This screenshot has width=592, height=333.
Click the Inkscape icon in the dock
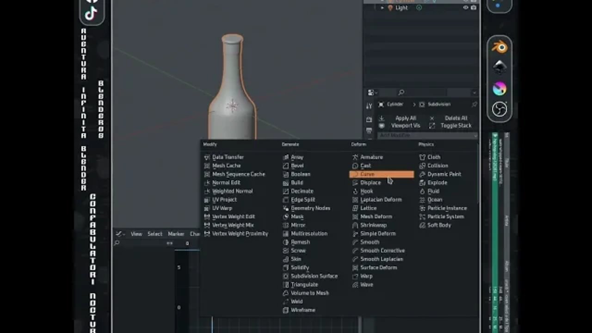click(x=499, y=68)
